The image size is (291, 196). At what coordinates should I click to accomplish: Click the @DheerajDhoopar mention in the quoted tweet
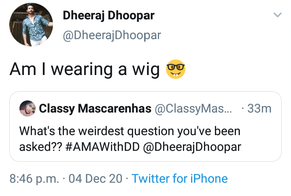point(192,147)
